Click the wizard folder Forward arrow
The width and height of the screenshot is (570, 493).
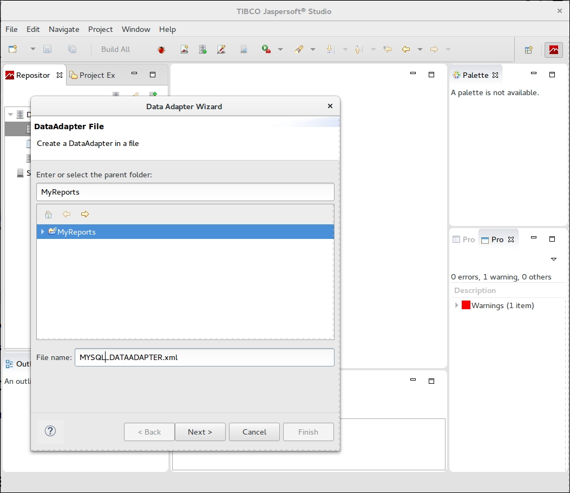(85, 214)
